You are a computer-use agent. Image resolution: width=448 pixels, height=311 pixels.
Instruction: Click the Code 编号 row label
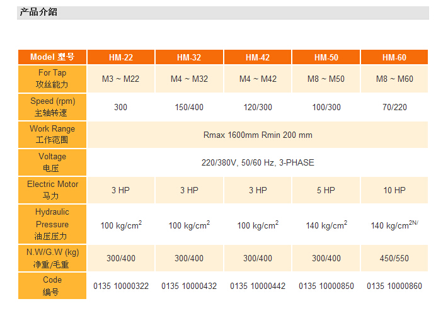click(52, 286)
